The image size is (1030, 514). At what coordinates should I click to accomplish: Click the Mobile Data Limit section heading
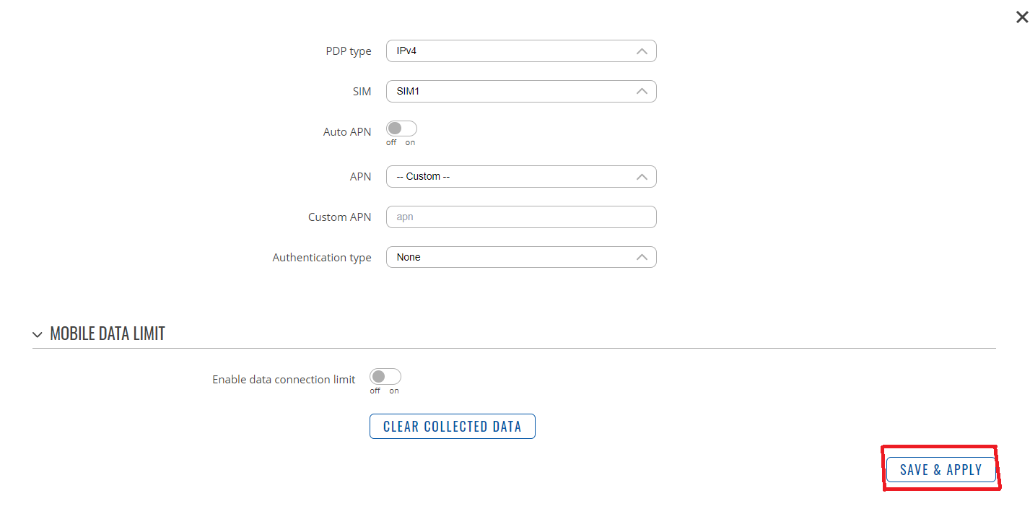pyautogui.click(x=108, y=334)
